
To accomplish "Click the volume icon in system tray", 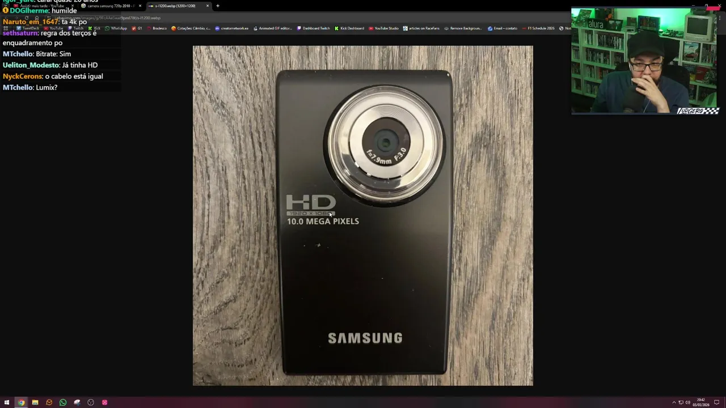I will click(x=687, y=402).
